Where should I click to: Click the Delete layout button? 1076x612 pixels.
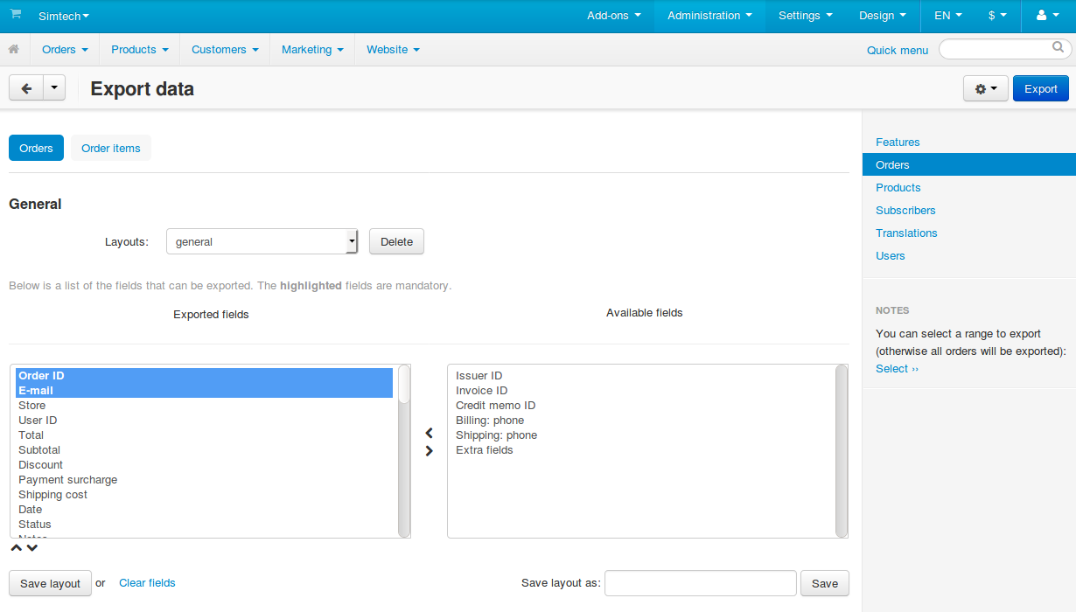[x=396, y=241]
